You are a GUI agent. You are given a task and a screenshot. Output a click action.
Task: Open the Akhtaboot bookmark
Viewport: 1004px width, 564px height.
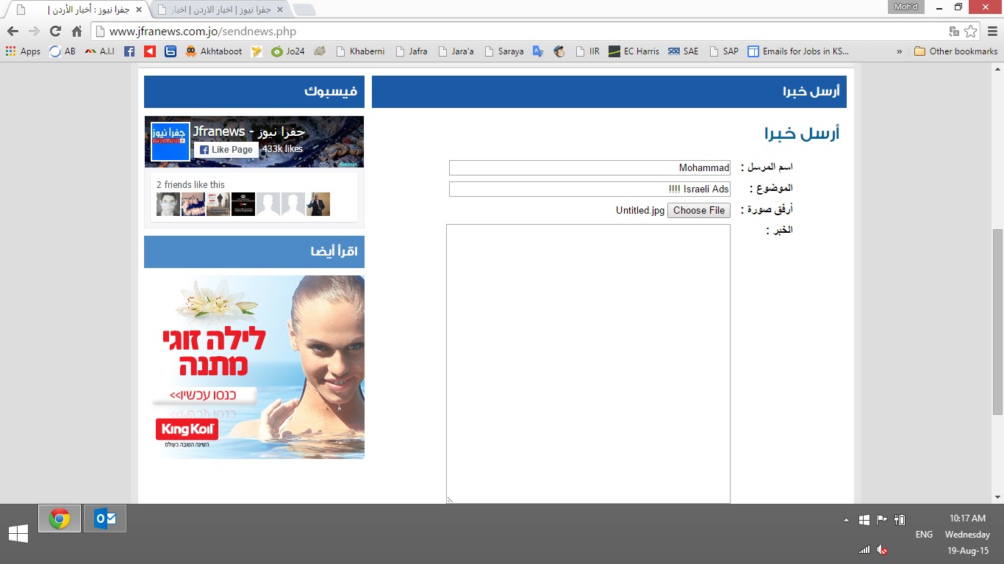tap(214, 51)
